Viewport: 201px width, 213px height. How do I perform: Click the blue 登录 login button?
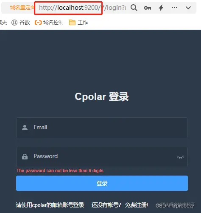pyautogui.click(x=102, y=183)
